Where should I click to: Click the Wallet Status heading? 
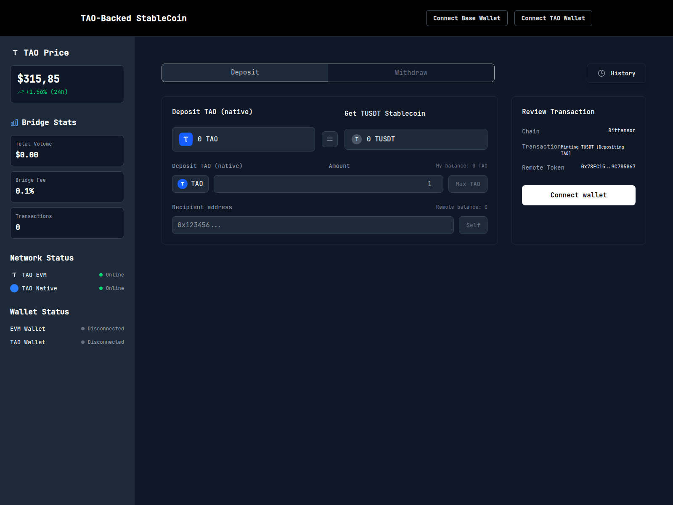coord(40,312)
